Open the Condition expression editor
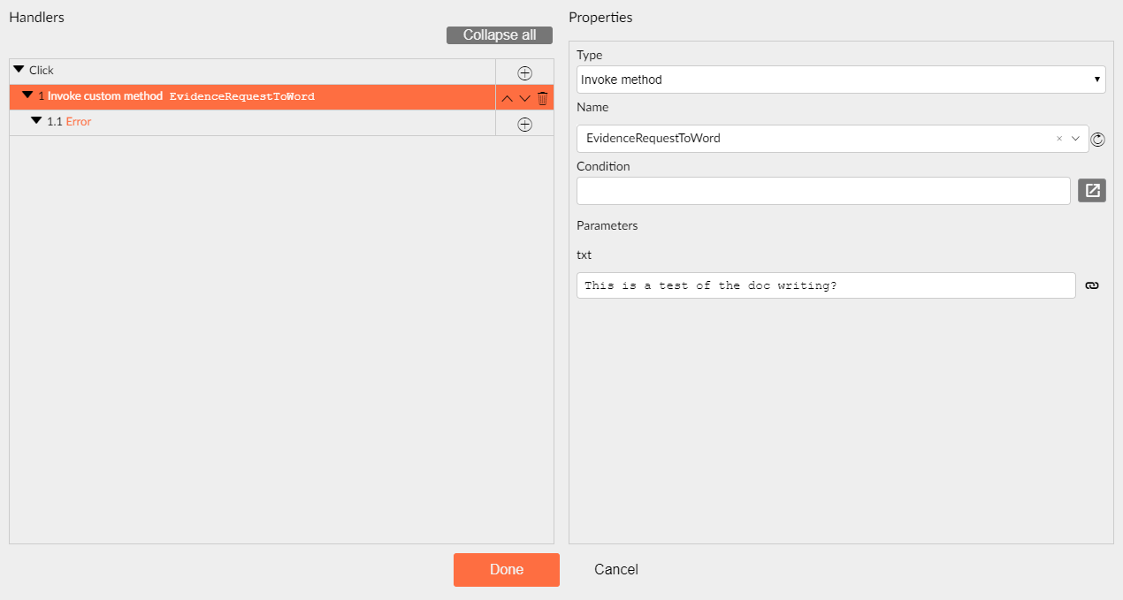The width and height of the screenshot is (1123, 600). (1092, 190)
